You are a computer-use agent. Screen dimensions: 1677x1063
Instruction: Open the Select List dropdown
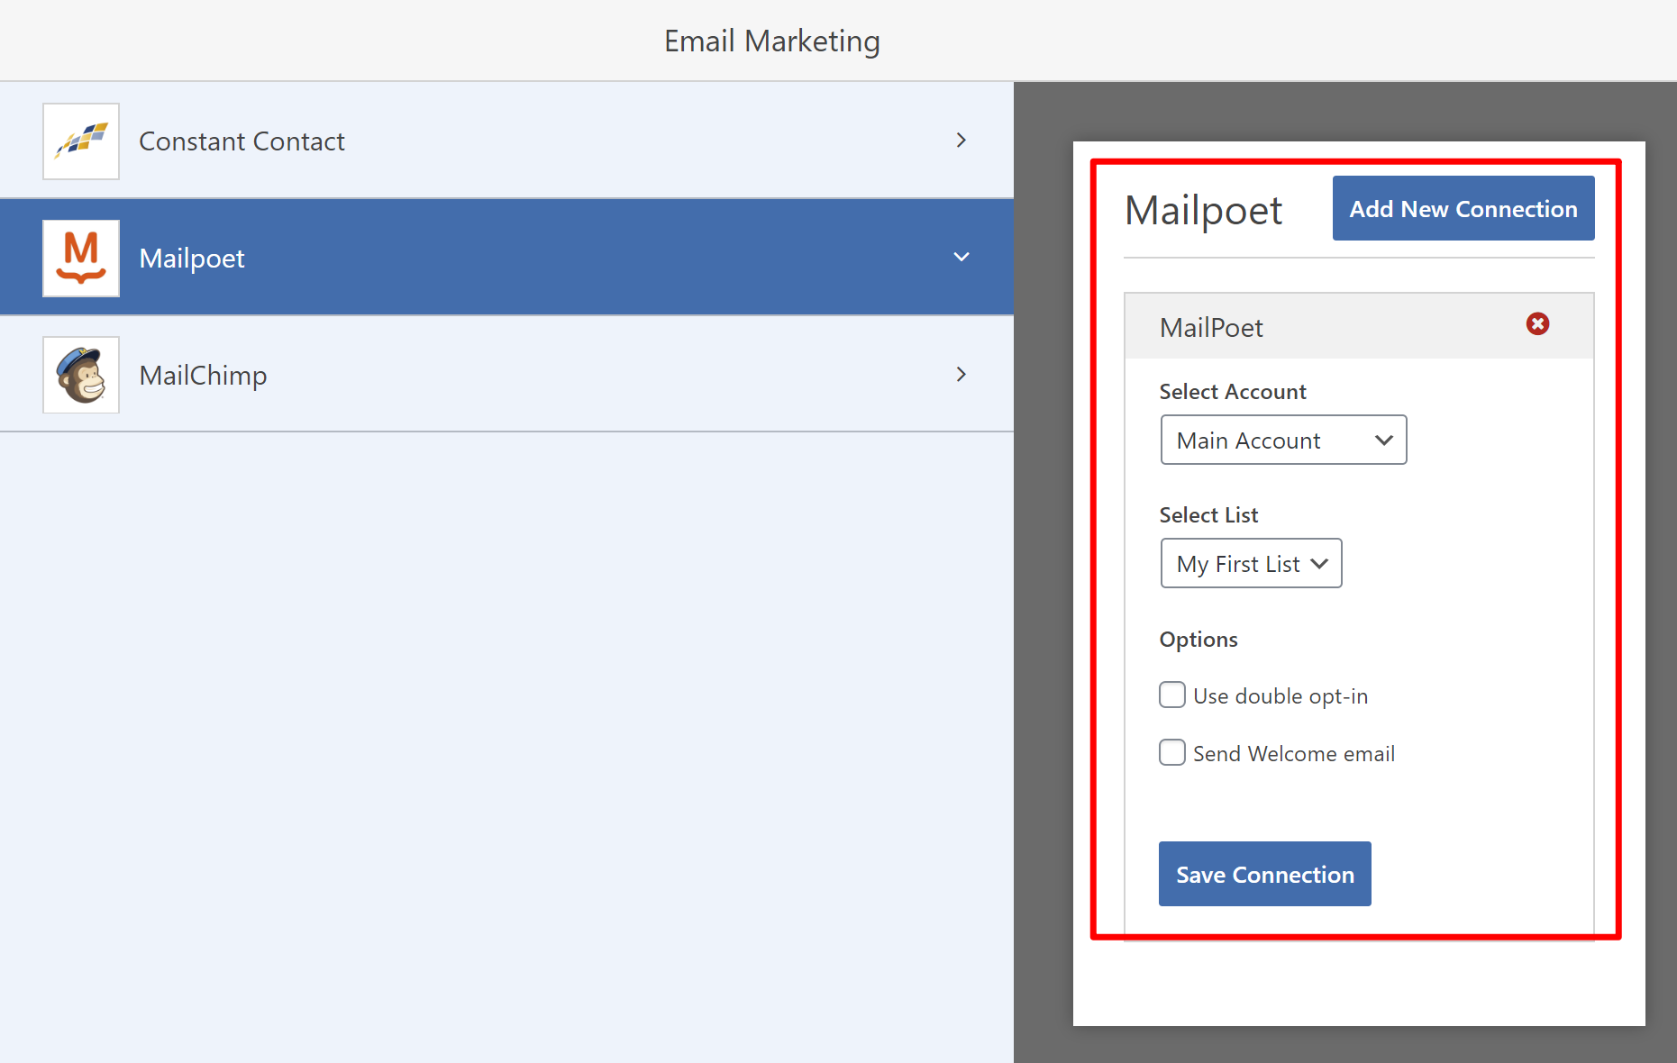1251,563
